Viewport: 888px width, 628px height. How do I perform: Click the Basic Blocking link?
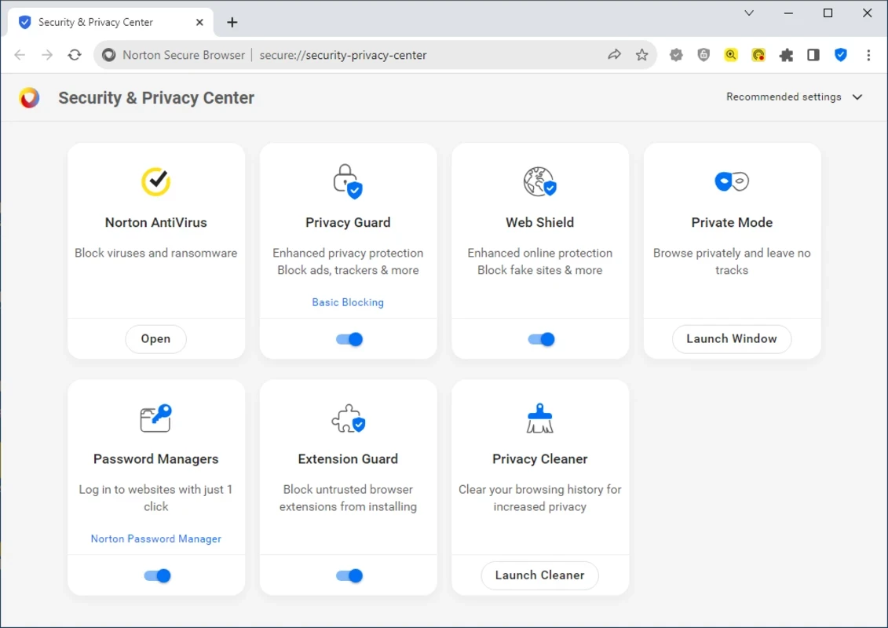pos(348,302)
